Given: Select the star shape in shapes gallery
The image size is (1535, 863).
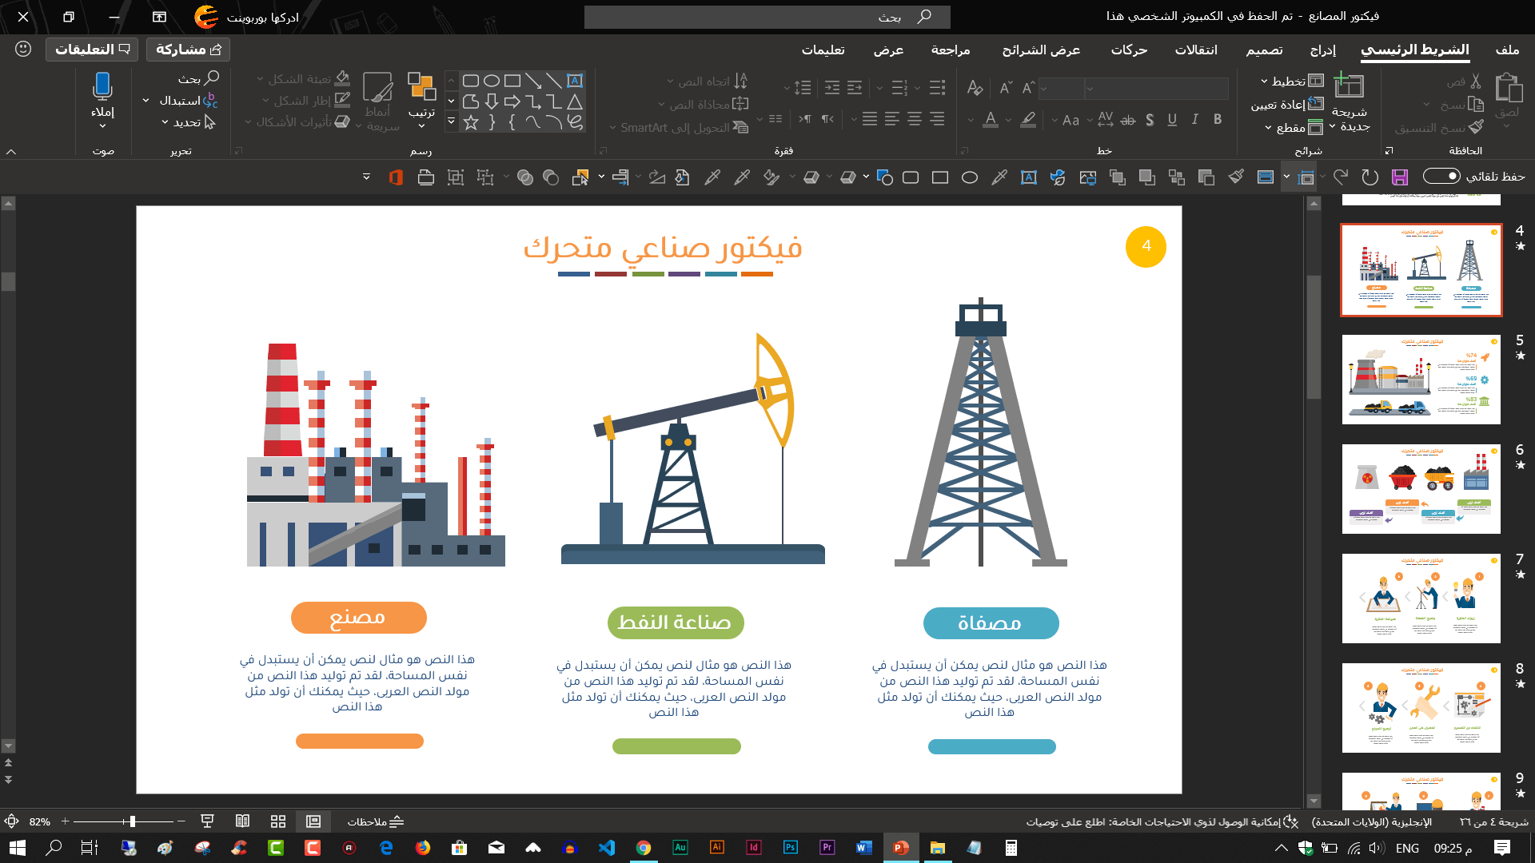Looking at the screenshot, I should (x=471, y=122).
